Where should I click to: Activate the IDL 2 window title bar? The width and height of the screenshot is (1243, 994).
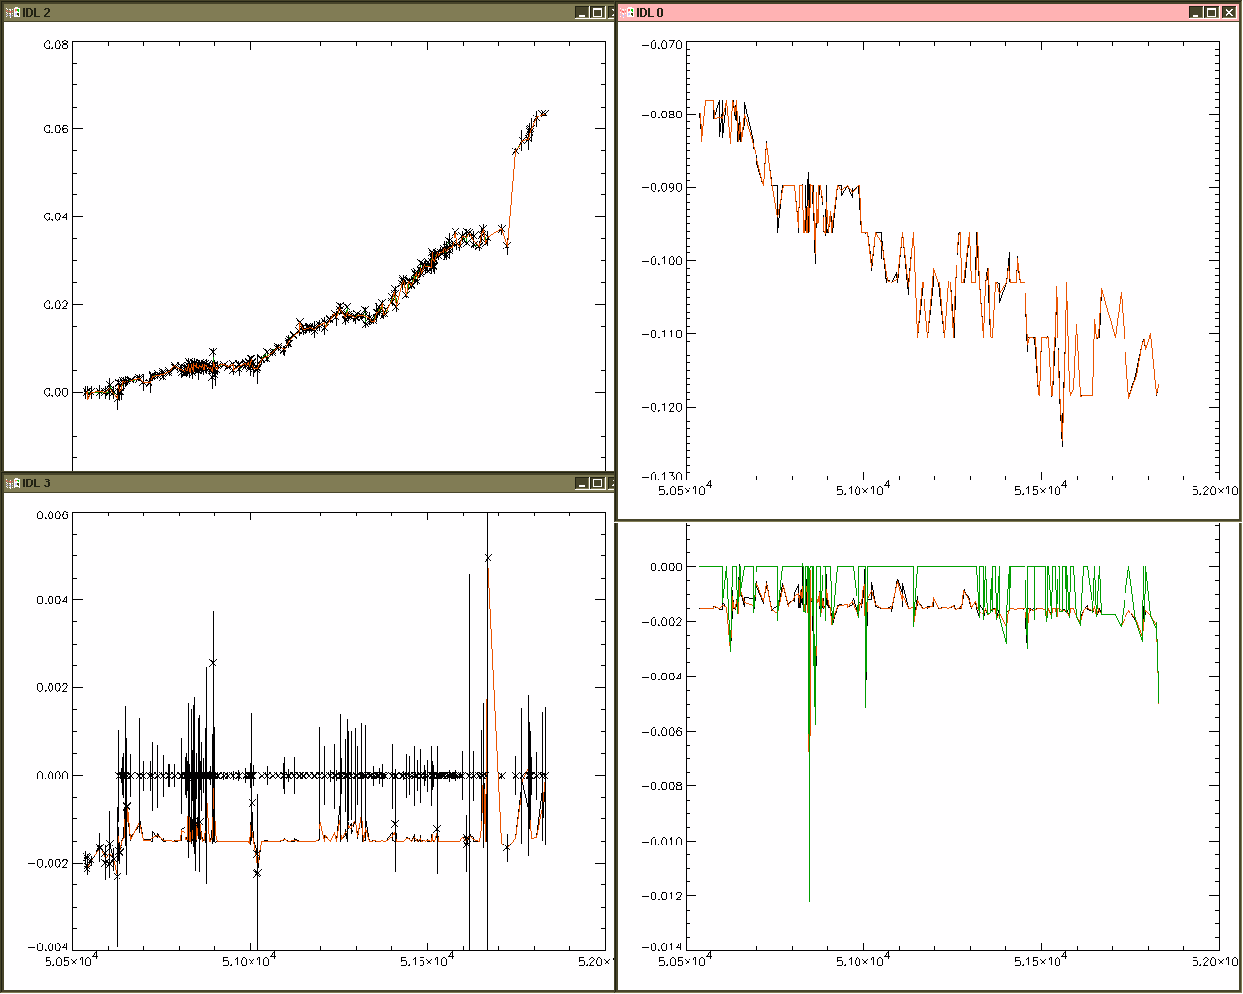(x=291, y=13)
